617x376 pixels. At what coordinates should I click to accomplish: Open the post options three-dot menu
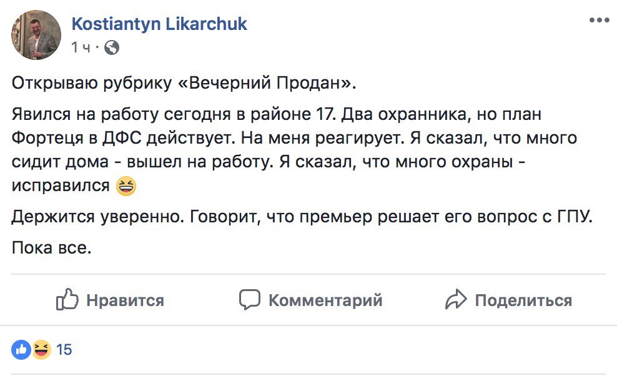click(x=599, y=20)
